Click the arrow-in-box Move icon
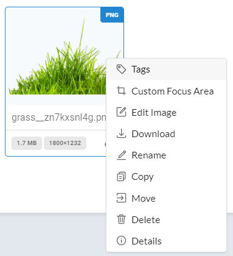Viewport: 233px width, 256px height. pos(121,198)
